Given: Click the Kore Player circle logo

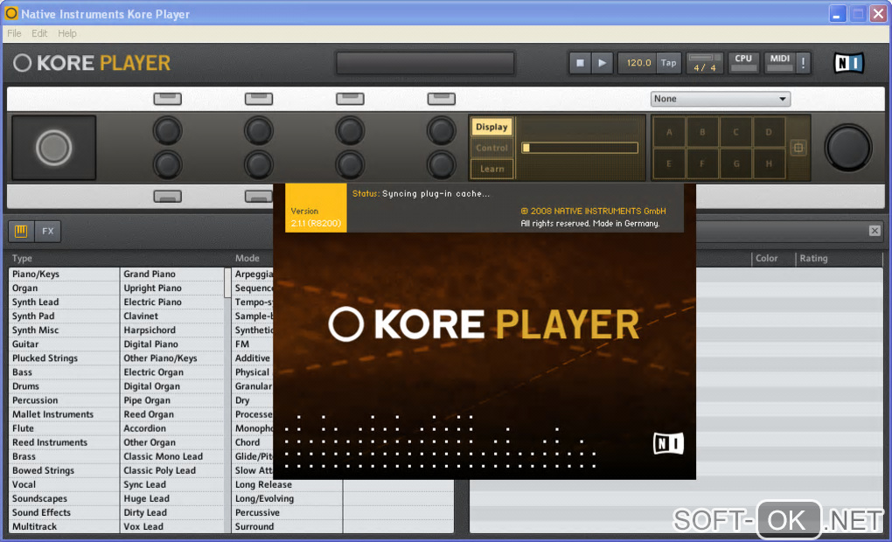Looking at the screenshot, I should tap(22, 63).
